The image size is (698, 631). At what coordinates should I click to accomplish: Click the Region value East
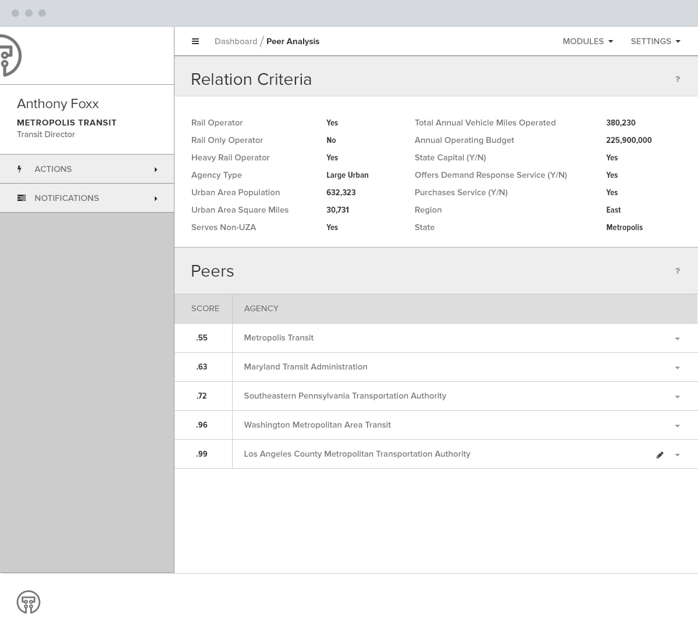coord(613,210)
